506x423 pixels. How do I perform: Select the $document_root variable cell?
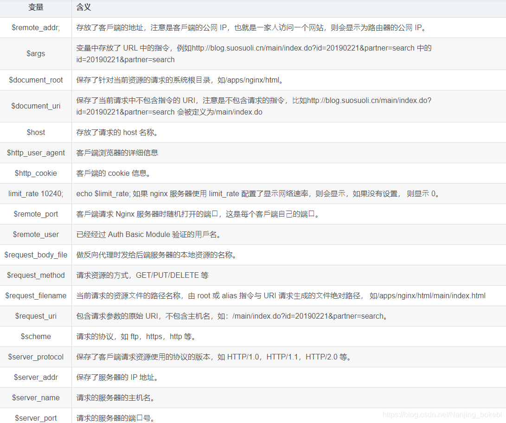pyautogui.click(x=36, y=80)
